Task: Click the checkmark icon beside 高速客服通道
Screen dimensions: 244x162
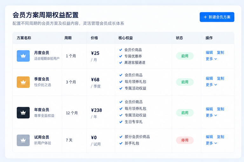Action: click(x=120, y=62)
